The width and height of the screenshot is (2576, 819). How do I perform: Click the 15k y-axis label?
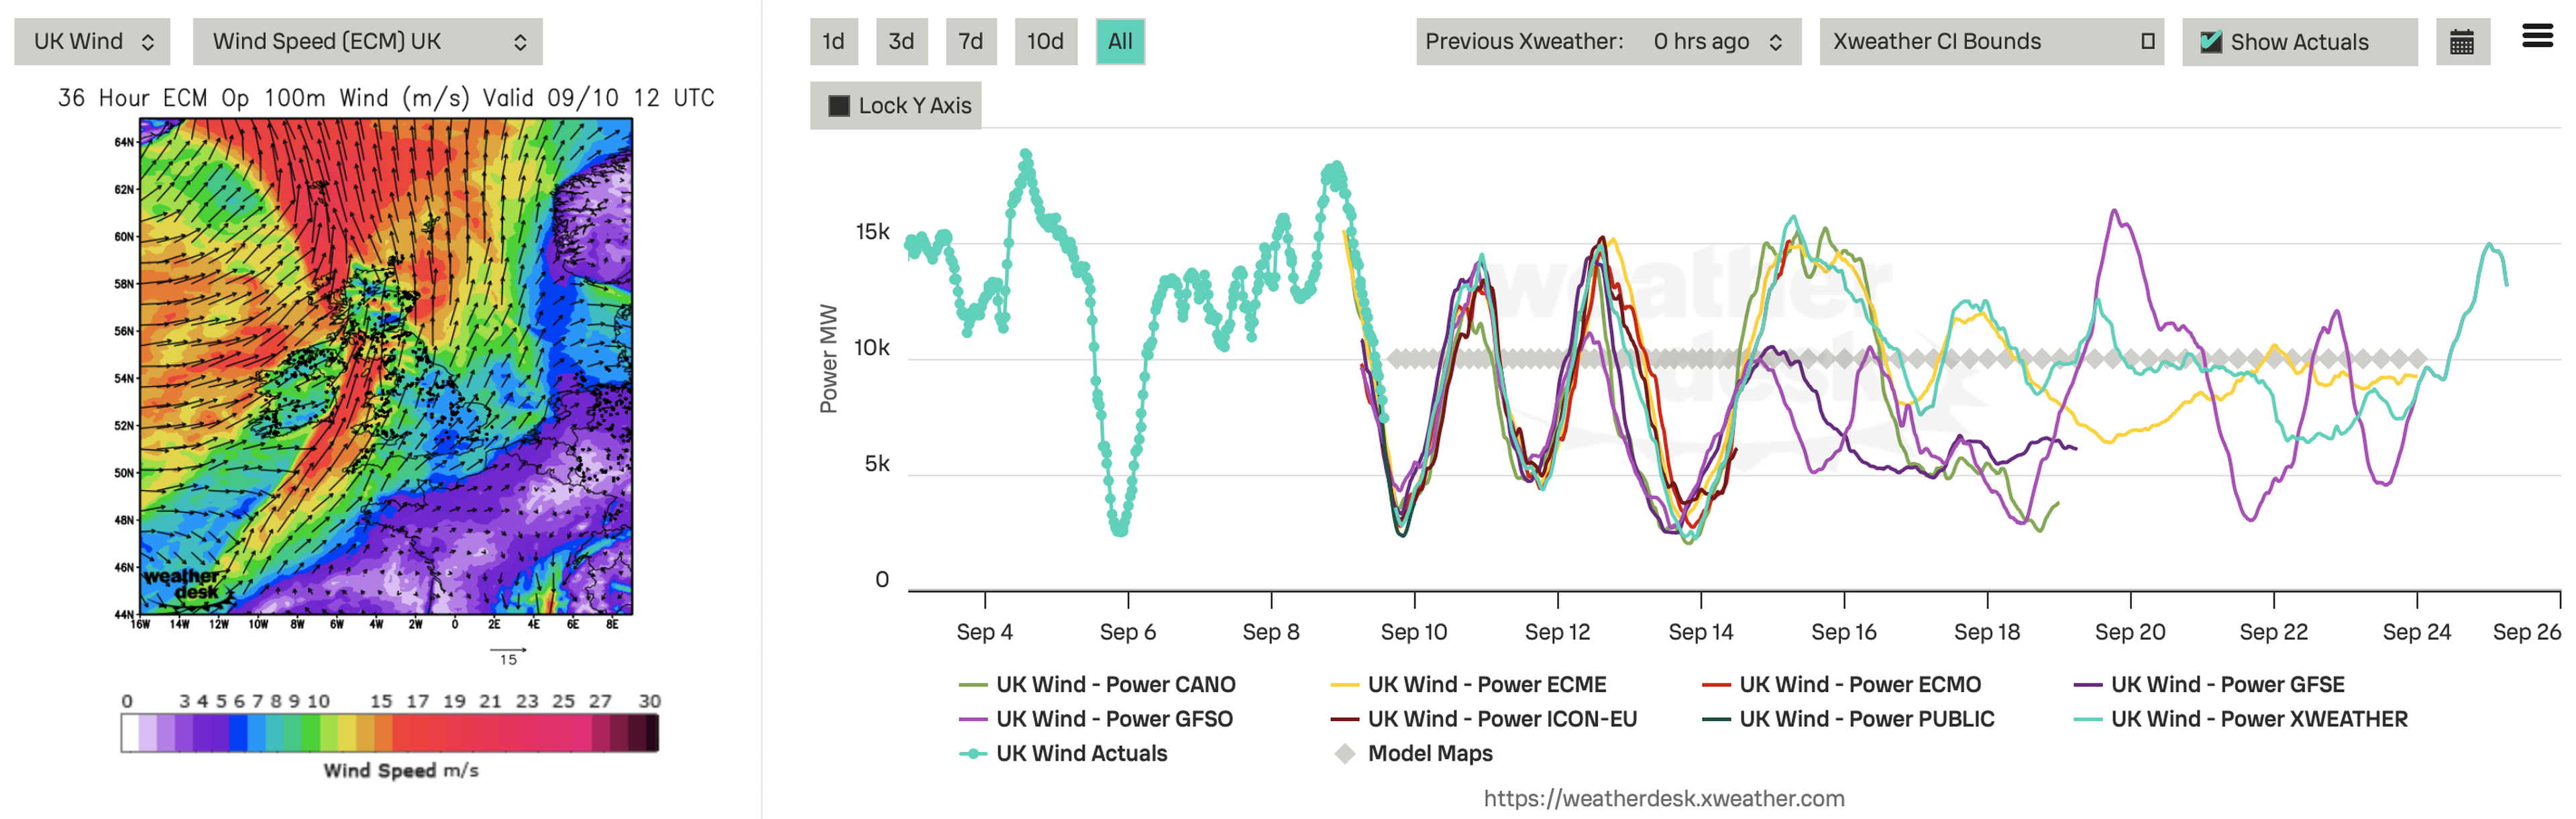(872, 232)
